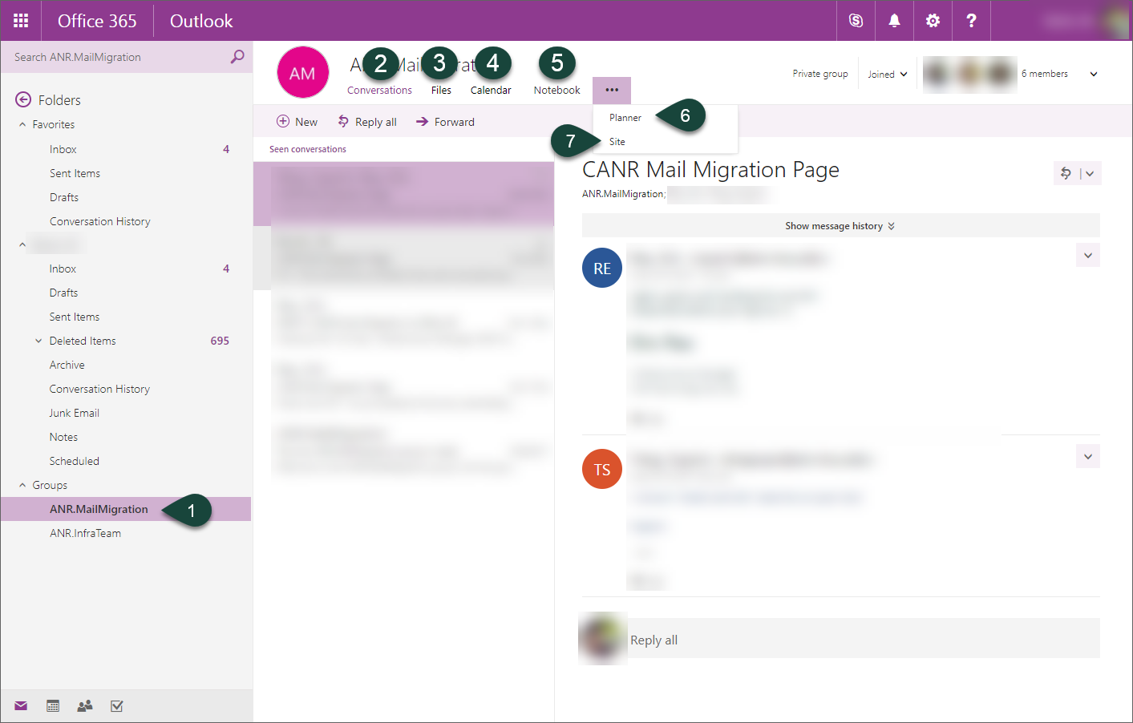This screenshot has height=723, width=1133.
Task: Switch to Calendar view in bottom bar
Action: 53,706
